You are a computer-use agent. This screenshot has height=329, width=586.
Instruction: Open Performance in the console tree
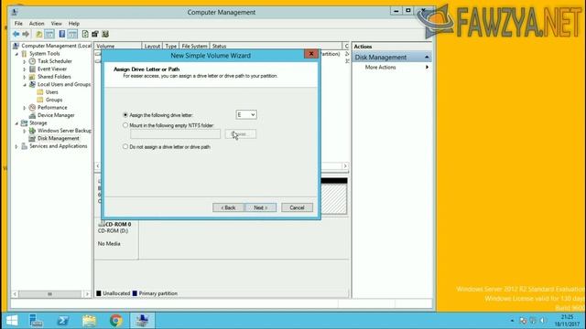tap(52, 108)
